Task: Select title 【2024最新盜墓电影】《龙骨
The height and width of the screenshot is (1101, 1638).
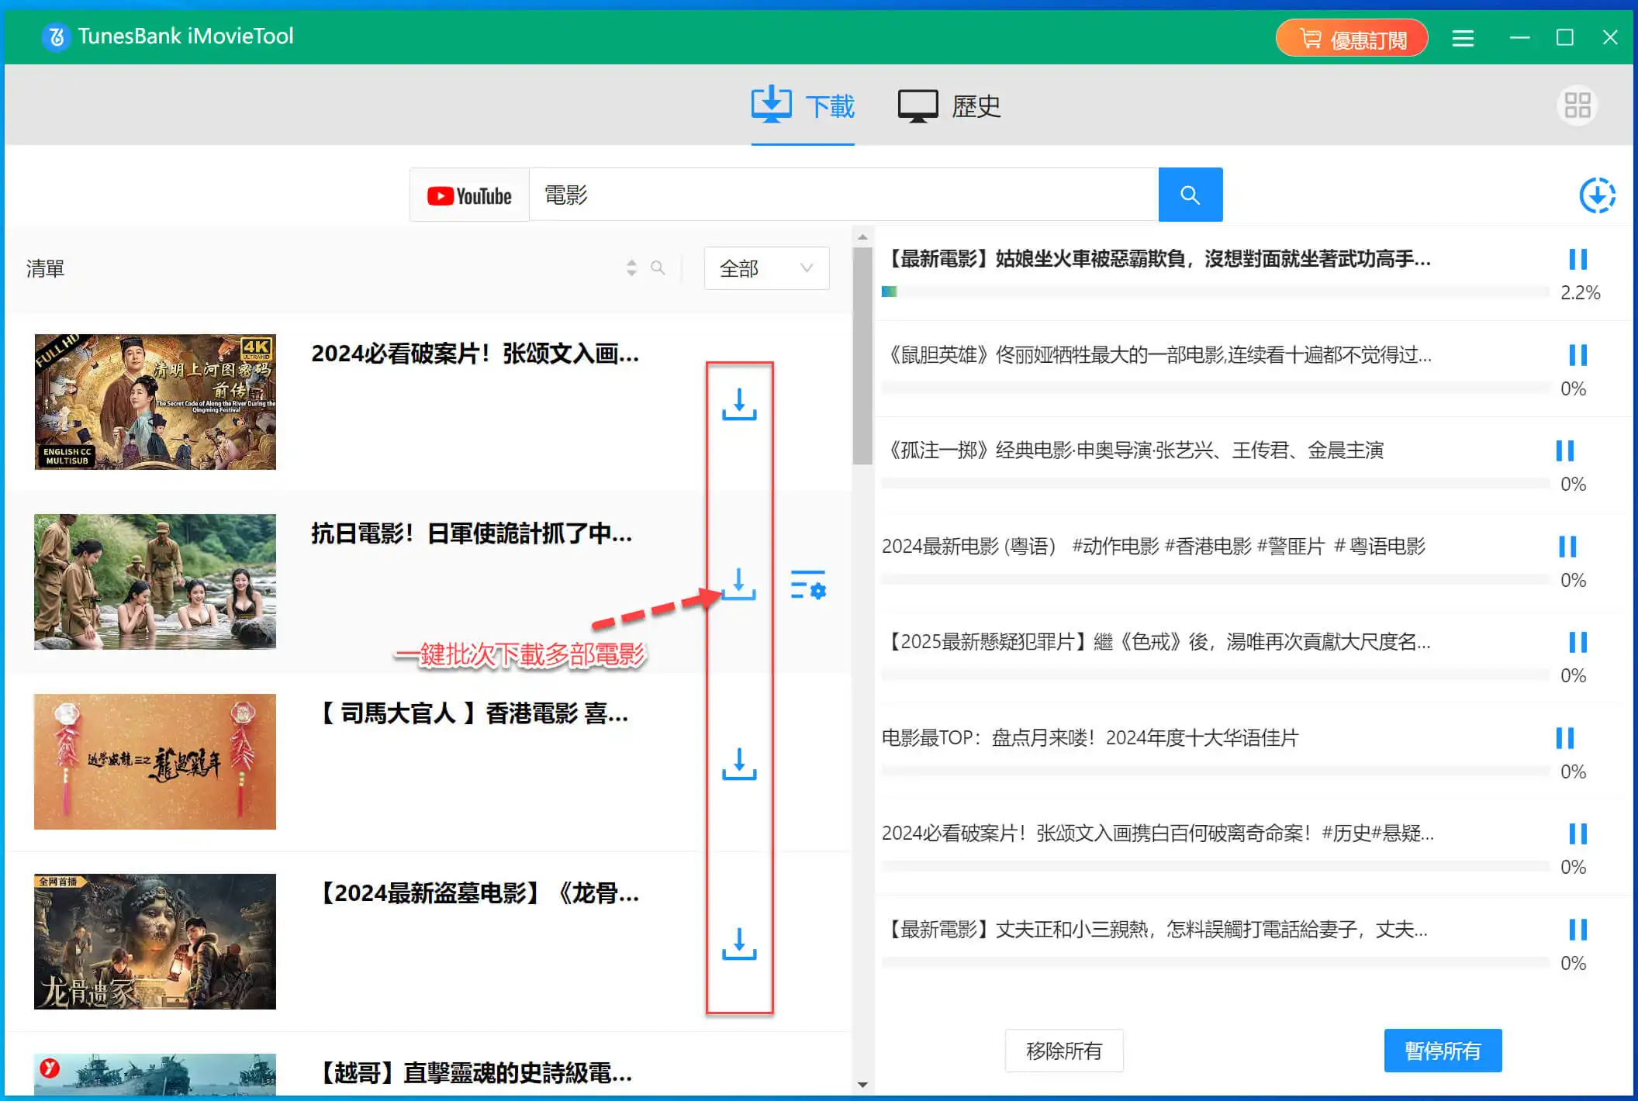Action: point(477,893)
